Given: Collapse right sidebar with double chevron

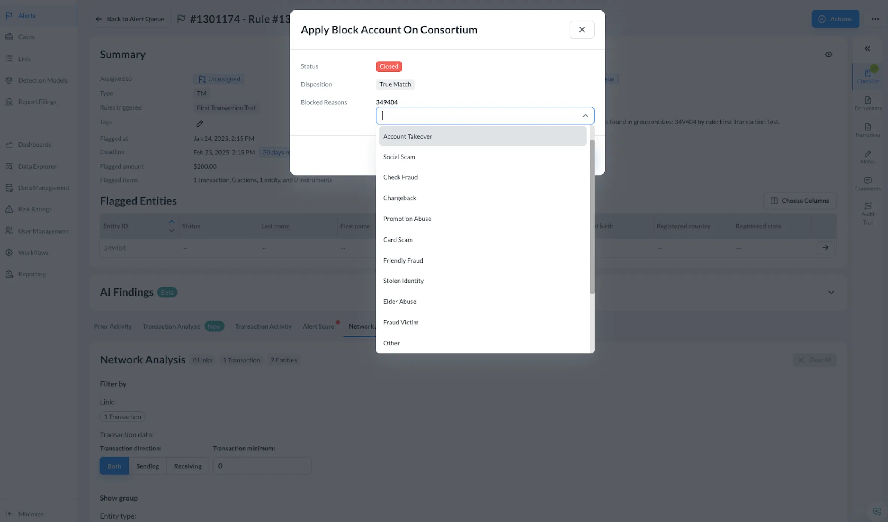Looking at the screenshot, I should 867,49.
